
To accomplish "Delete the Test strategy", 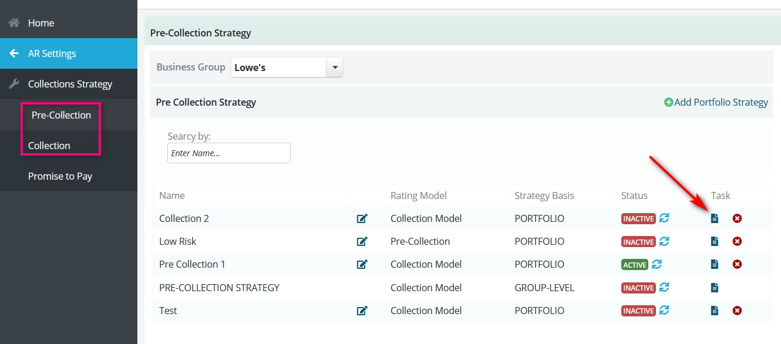I will point(738,311).
